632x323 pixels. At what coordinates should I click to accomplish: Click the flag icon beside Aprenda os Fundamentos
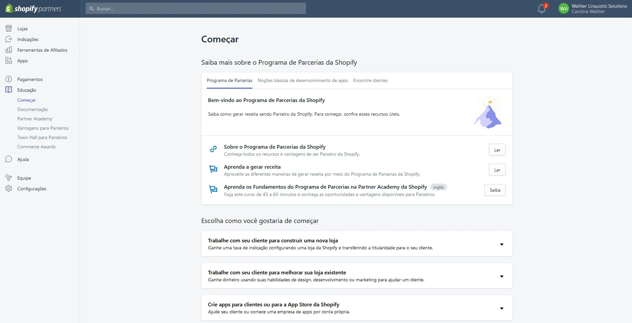213,189
